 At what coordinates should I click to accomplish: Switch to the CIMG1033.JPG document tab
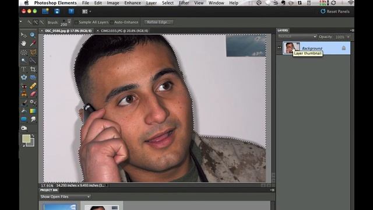coord(124,31)
